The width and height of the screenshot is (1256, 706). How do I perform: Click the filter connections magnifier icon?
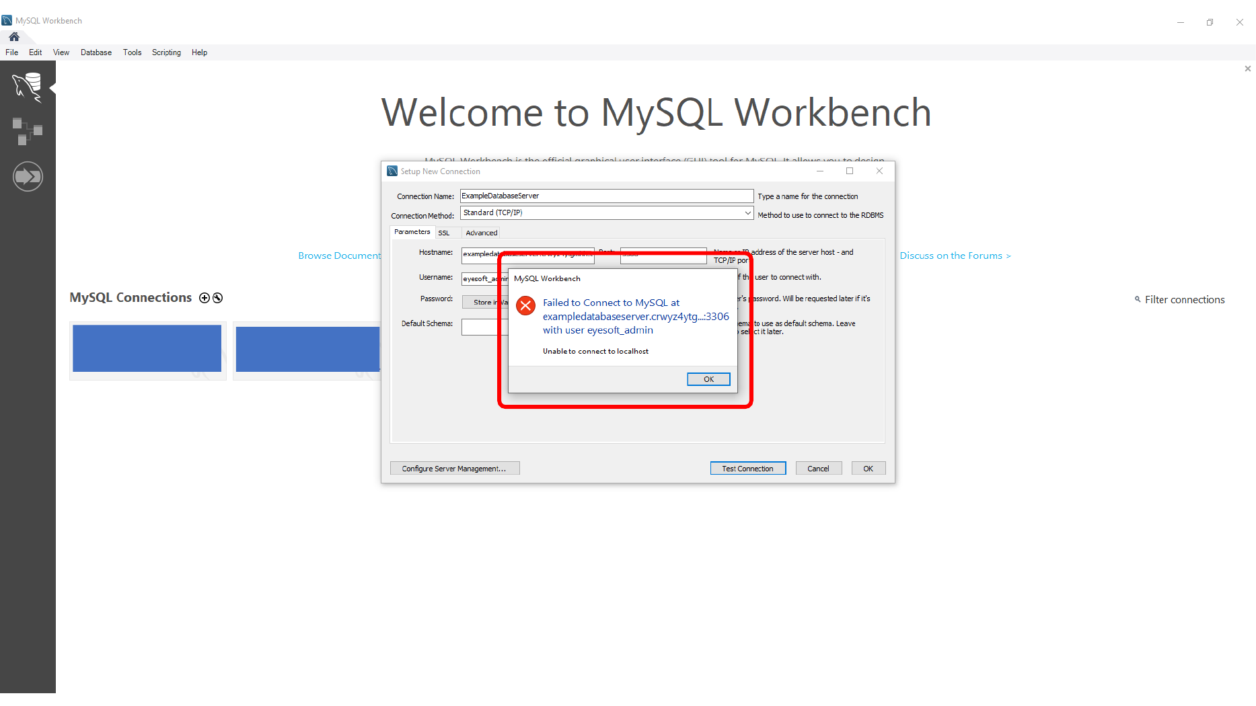click(1138, 299)
